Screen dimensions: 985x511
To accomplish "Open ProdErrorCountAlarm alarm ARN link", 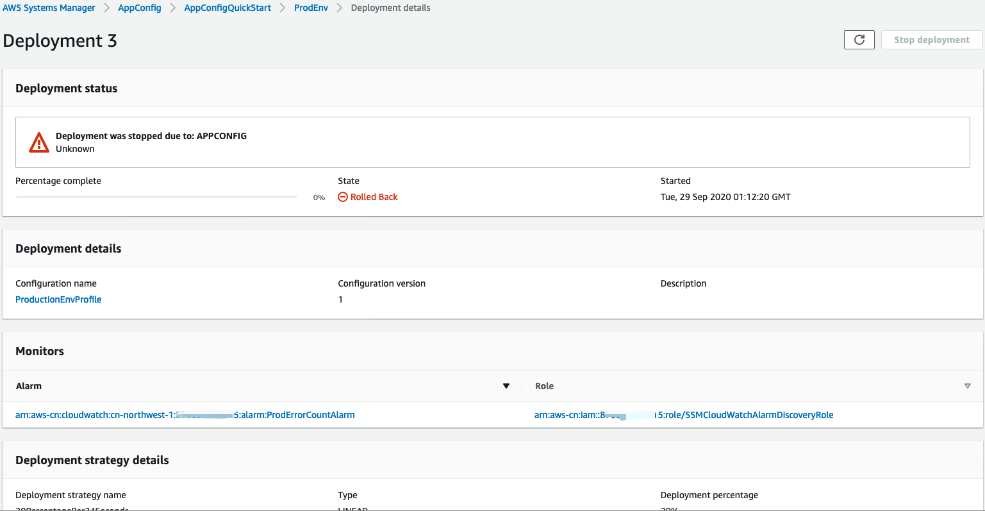I will tap(185, 415).
